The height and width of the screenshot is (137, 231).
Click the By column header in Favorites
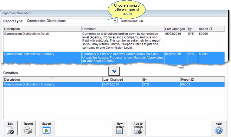click(x=161, y=79)
